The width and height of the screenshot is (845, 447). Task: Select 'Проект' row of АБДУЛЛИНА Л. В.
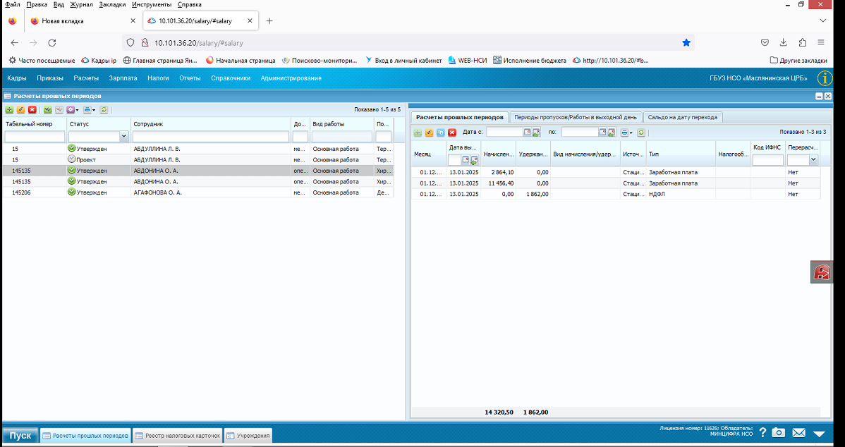pyautogui.click(x=197, y=159)
